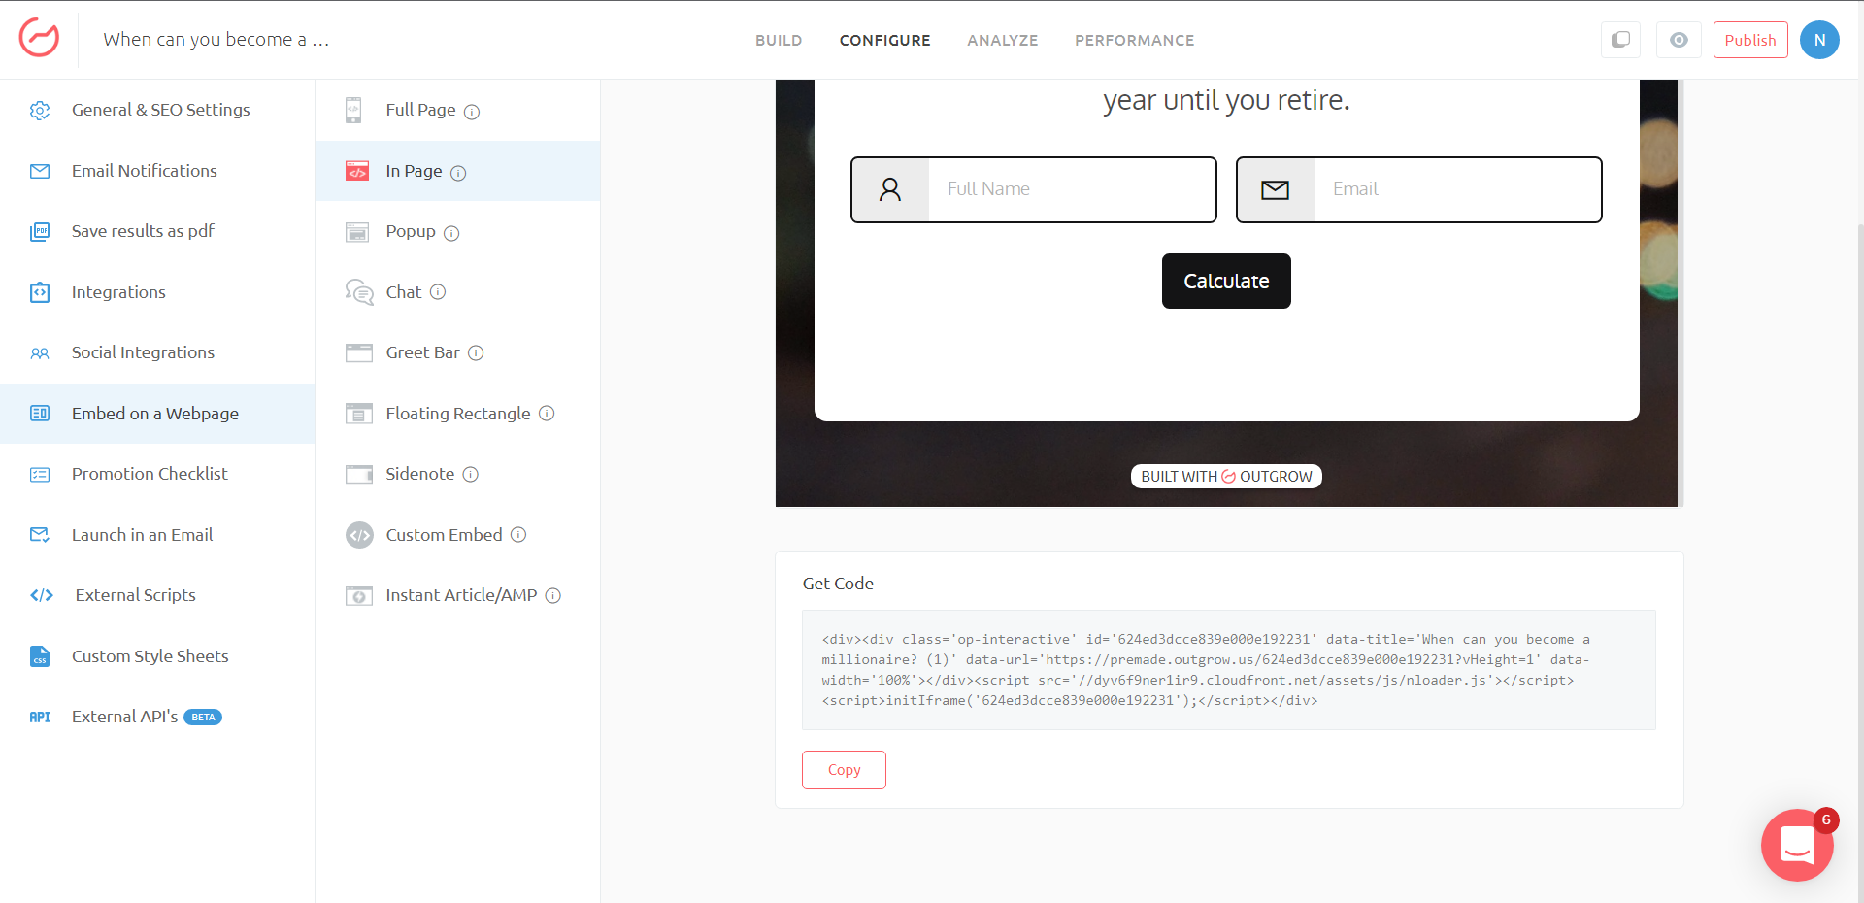Click the Launch in an Email icon

point(40,535)
